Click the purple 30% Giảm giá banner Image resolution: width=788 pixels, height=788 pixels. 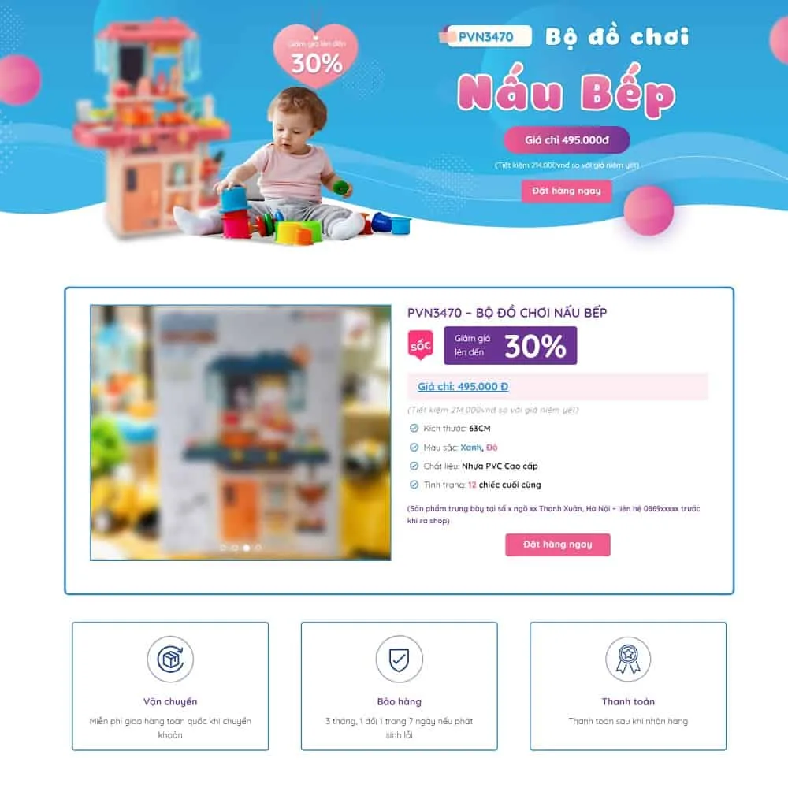click(x=510, y=346)
